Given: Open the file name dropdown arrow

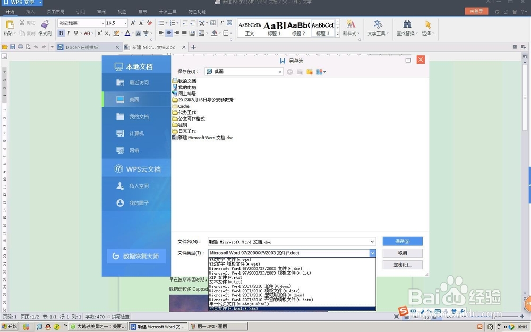Looking at the screenshot, I should click(372, 242).
